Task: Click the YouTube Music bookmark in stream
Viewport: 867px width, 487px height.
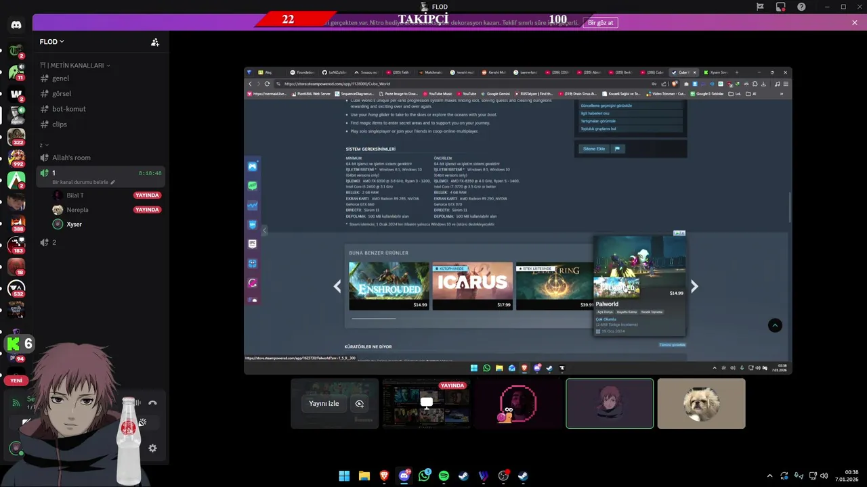Action: coord(438,94)
